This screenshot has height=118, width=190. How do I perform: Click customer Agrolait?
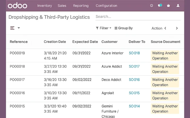click(x=108, y=93)
